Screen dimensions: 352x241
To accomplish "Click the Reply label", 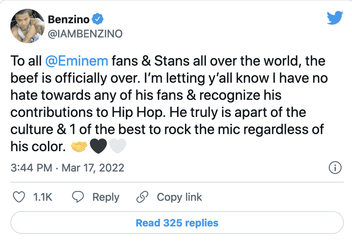I will (x=106, y=197).
